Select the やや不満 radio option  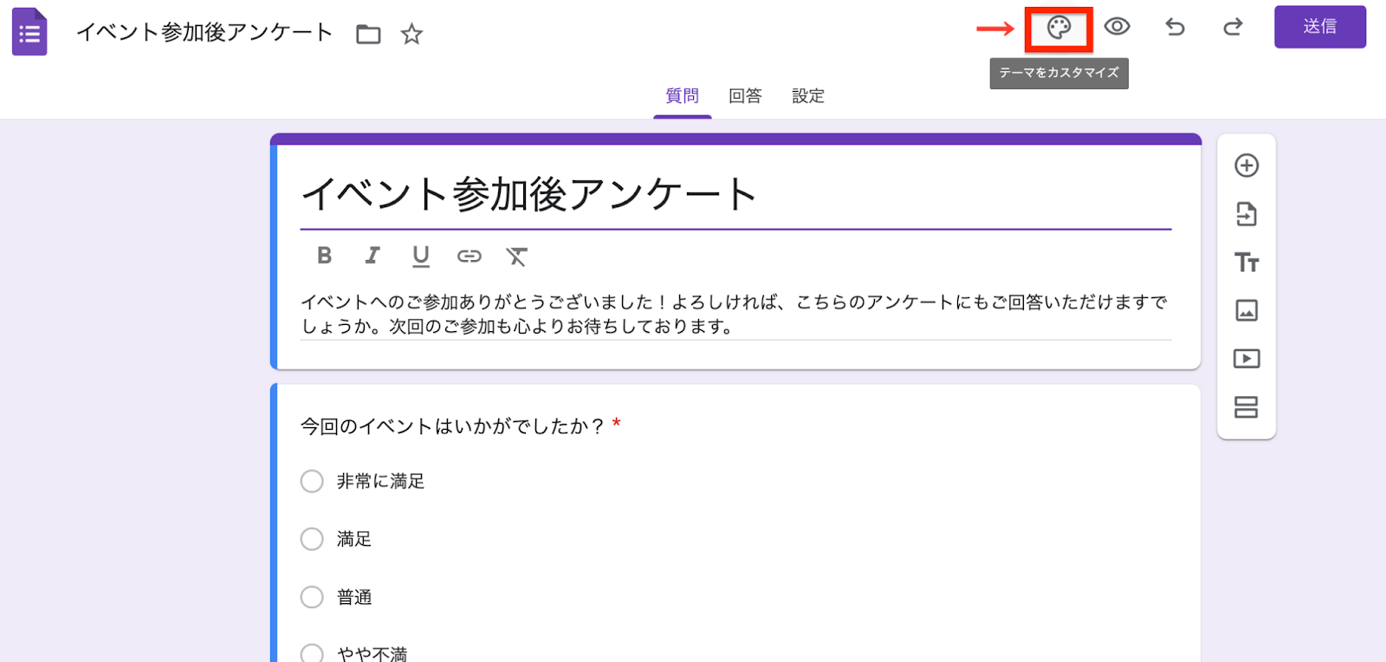[x=312, y=654]
